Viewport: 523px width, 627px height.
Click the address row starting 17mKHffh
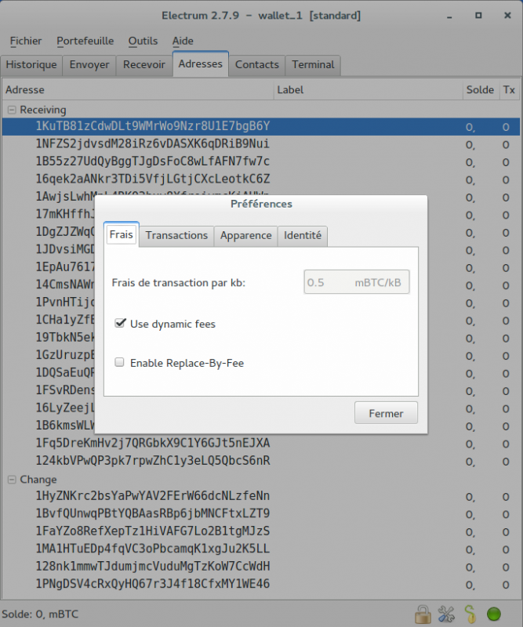65,214
